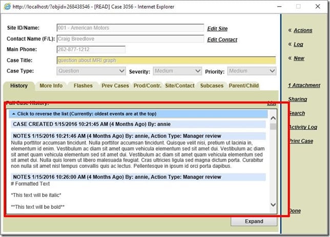The height and width of the screenshot is (237, 330).
Task: Select the NOTES 10:26:00 AM entry header
Action: (x=138, y=177)
